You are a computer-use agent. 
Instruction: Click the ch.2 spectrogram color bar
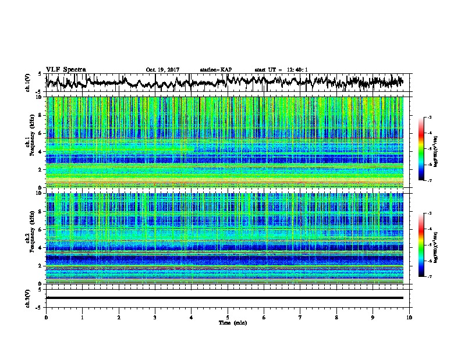point(421,245)
